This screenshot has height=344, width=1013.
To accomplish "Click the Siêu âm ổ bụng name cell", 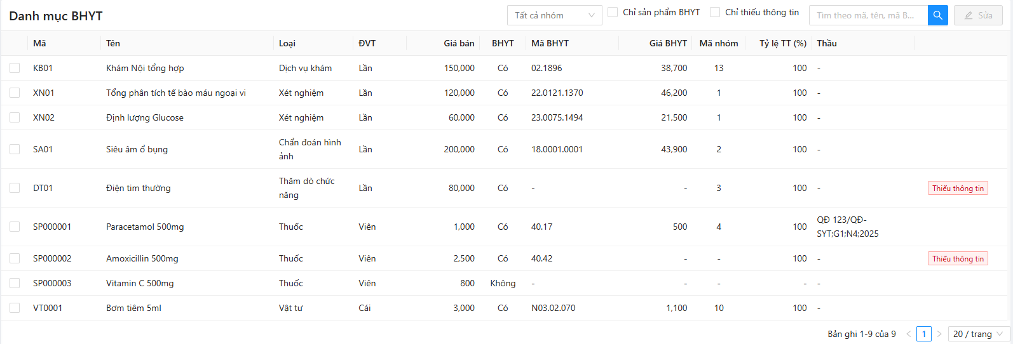I will (137, 149).
